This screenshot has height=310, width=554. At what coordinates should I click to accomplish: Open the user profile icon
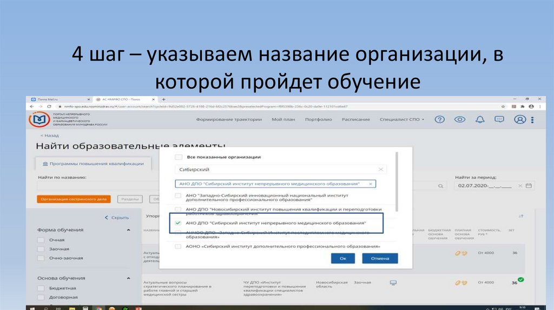[x=520, y=119]
